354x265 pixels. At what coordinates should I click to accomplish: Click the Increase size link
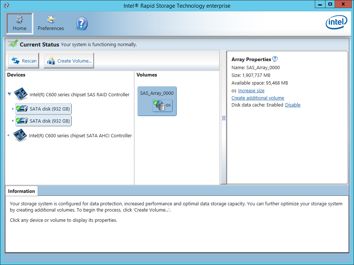[251, 91]
